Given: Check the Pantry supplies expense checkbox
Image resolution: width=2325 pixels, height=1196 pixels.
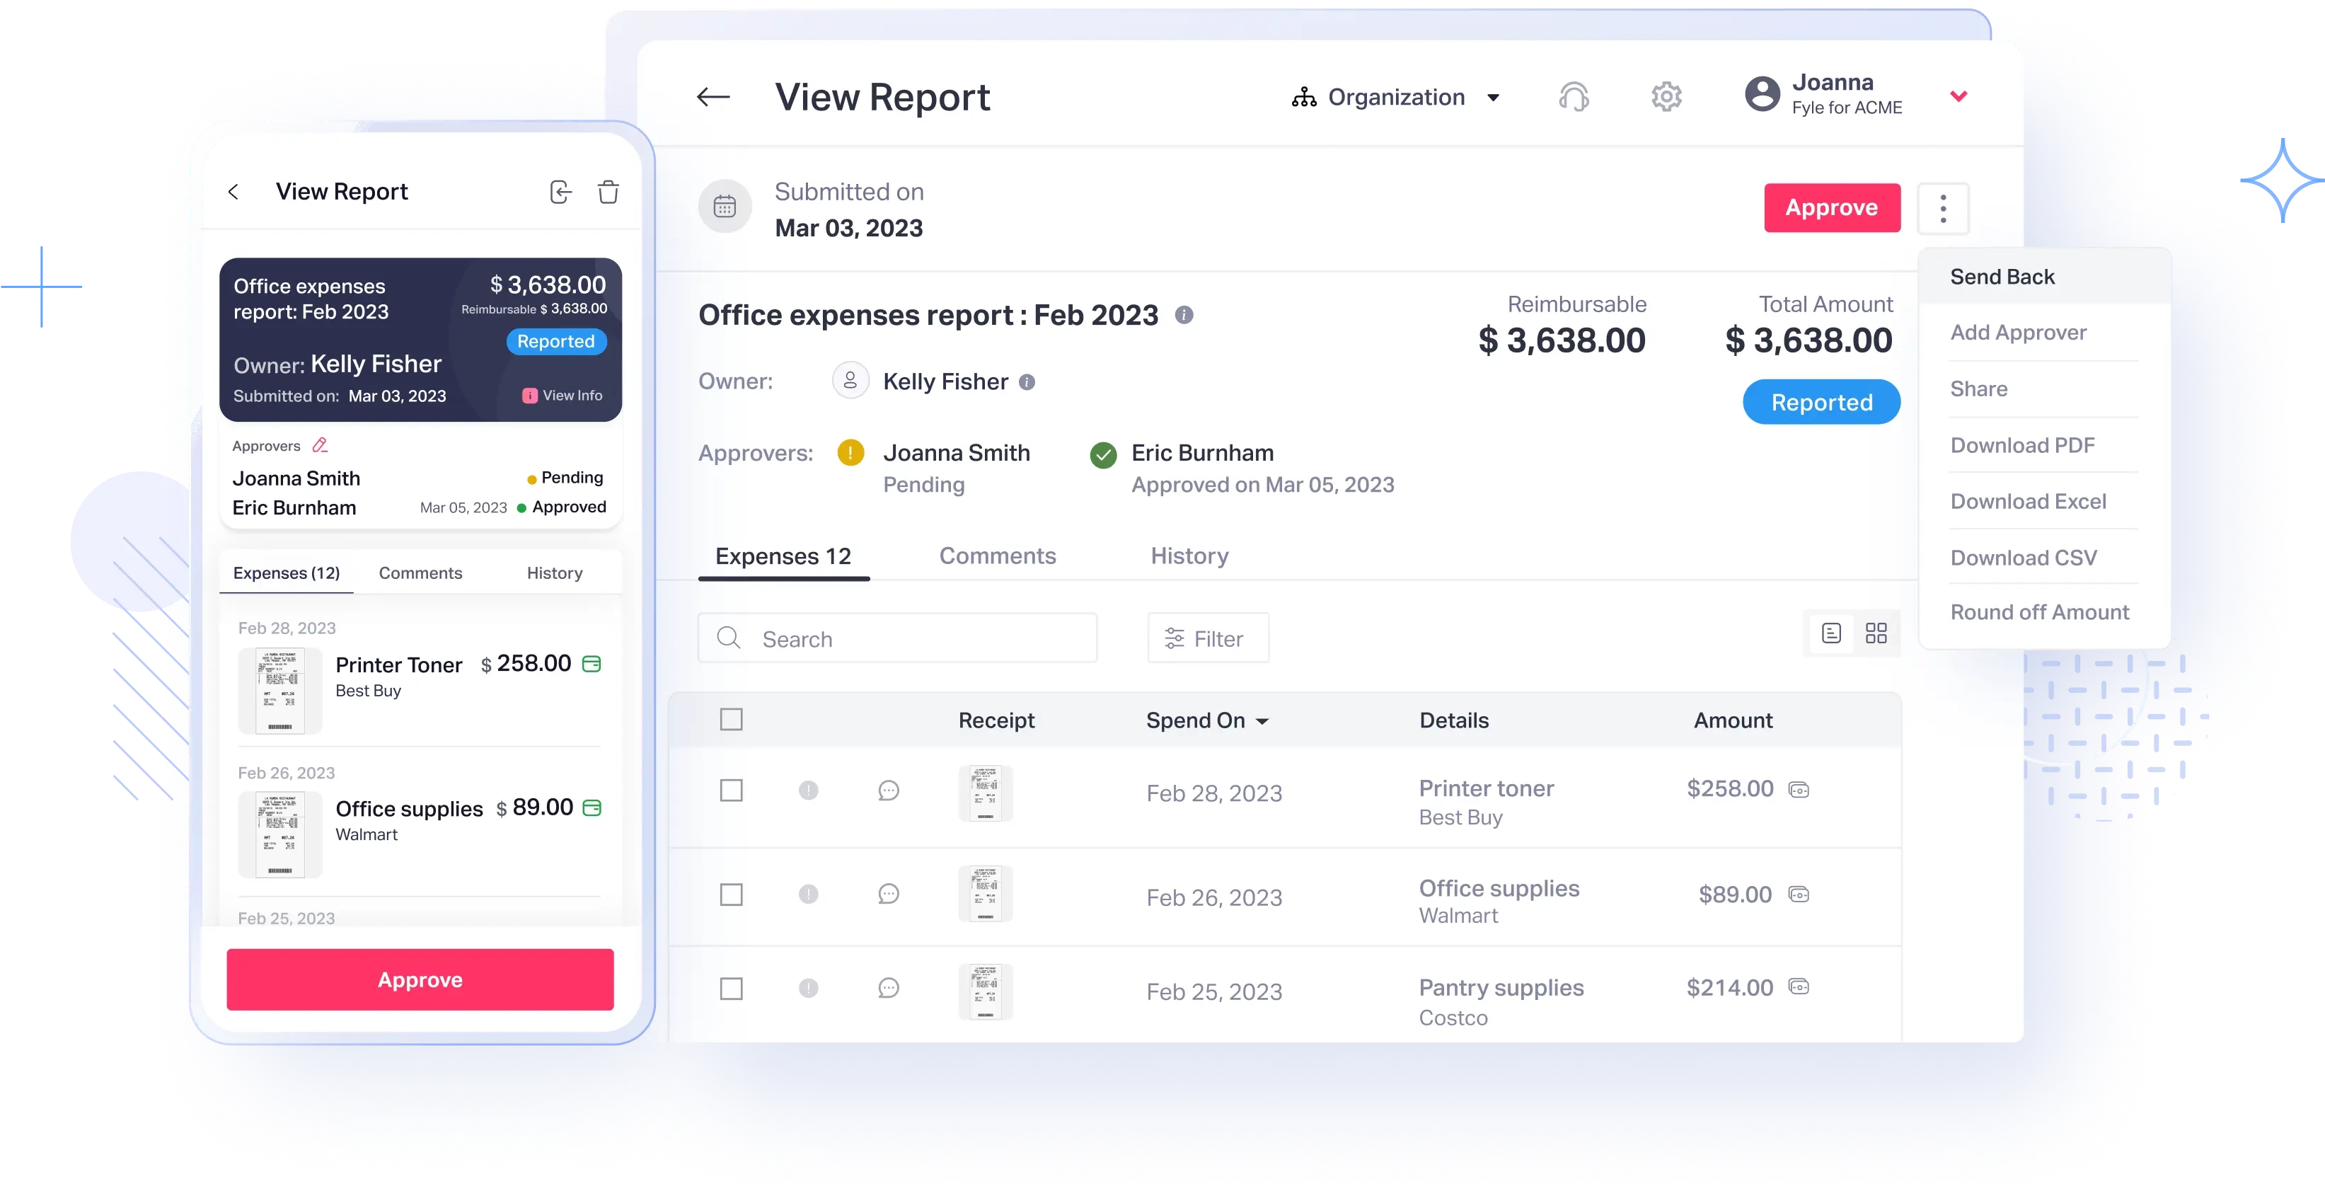Looking at the screenshot, I should (x=731, y=989).
